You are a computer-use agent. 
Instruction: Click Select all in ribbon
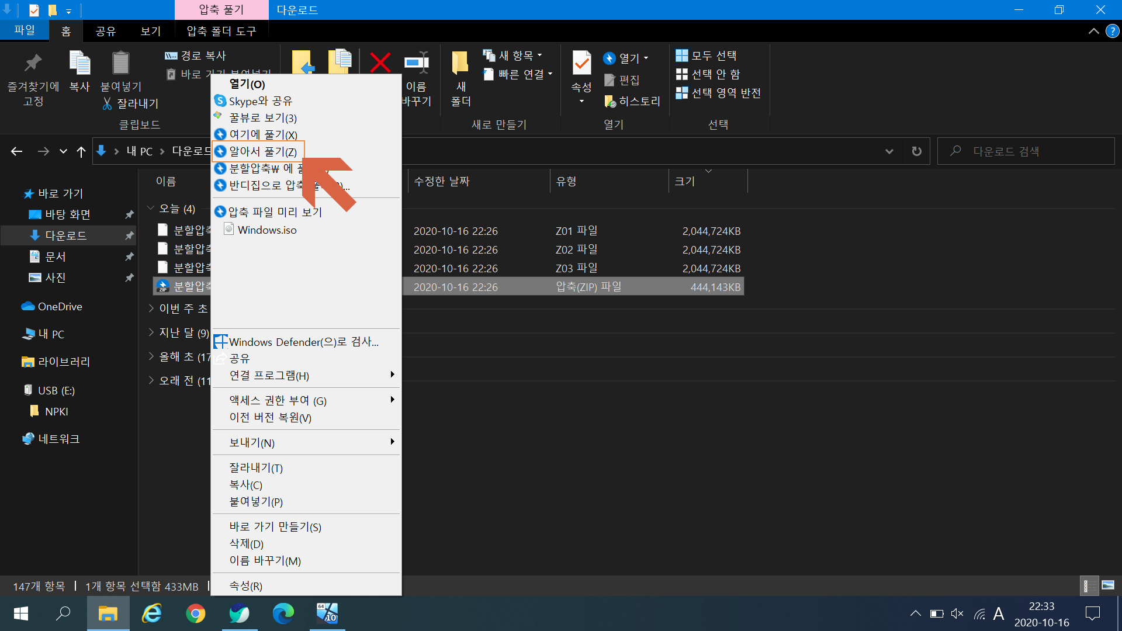(706, 56)
